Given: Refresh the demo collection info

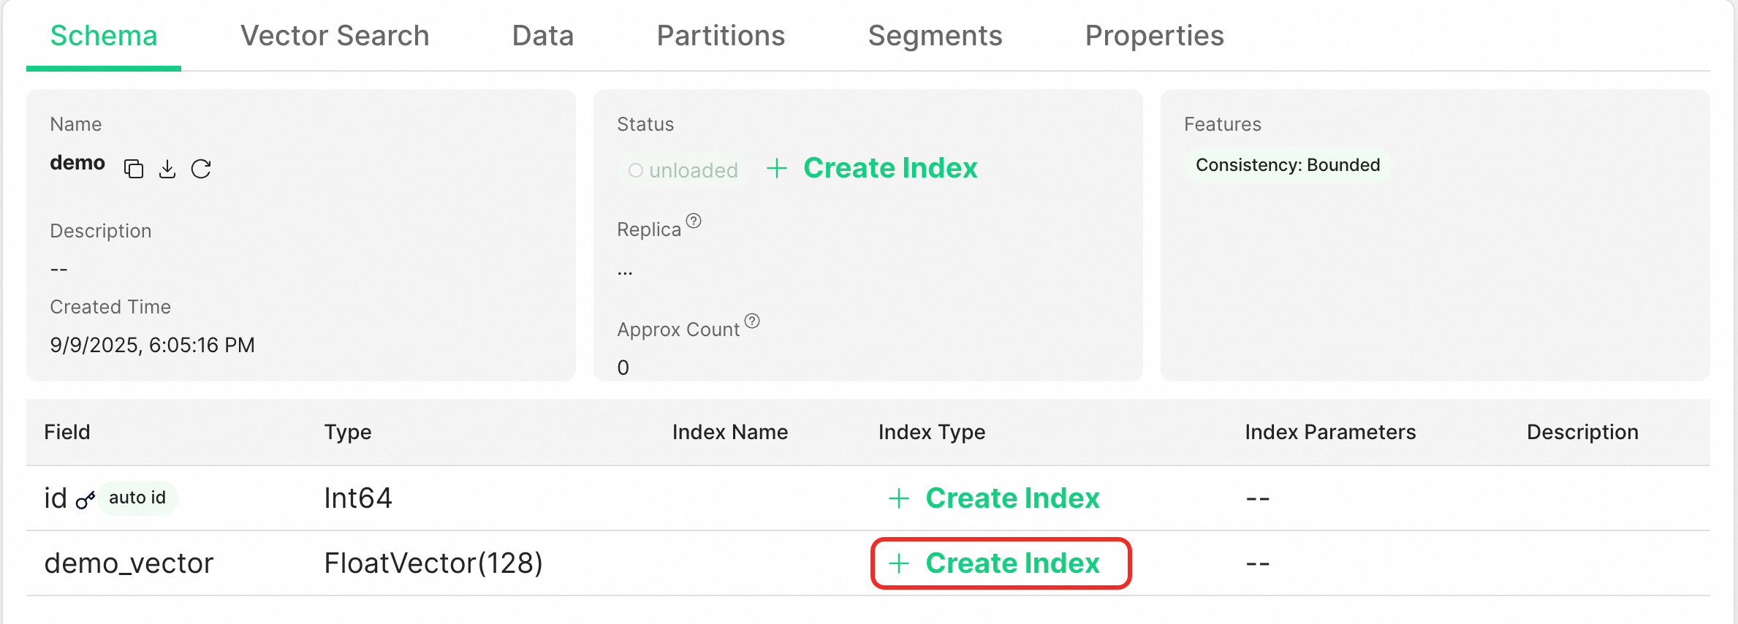Looking at the screenshot, I should 201,169.
